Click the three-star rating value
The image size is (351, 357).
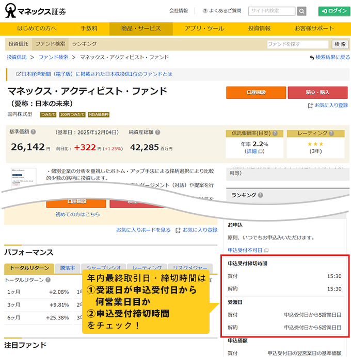click(315, 144)
